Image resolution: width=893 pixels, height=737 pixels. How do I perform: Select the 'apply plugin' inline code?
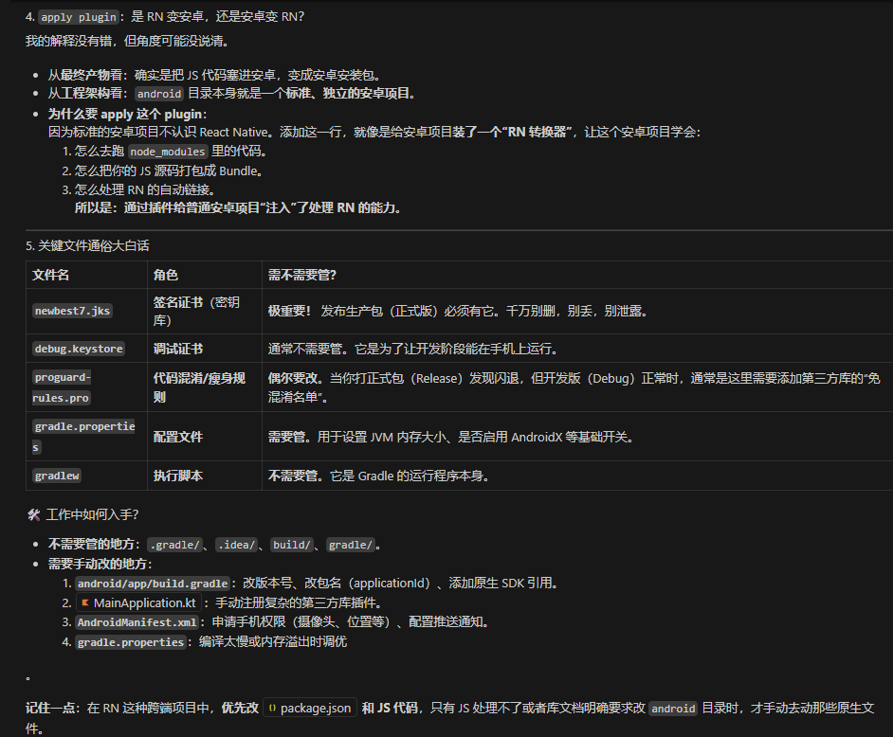coord(79,17)
